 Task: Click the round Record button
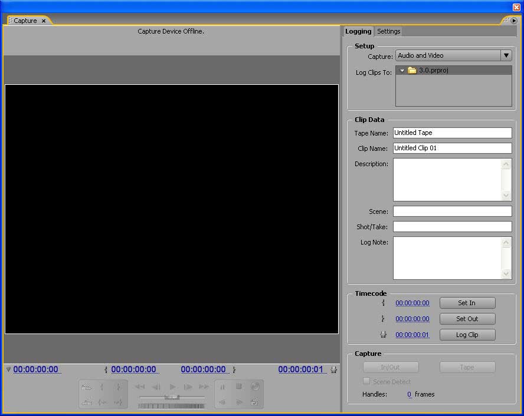click(x=255, y=387)
